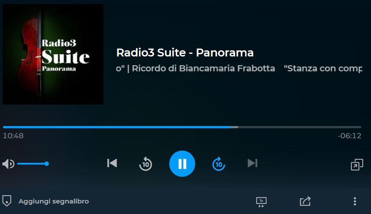Click the scrolling episode description text
The image size is (371, 214).
click(x=239, y=68)
